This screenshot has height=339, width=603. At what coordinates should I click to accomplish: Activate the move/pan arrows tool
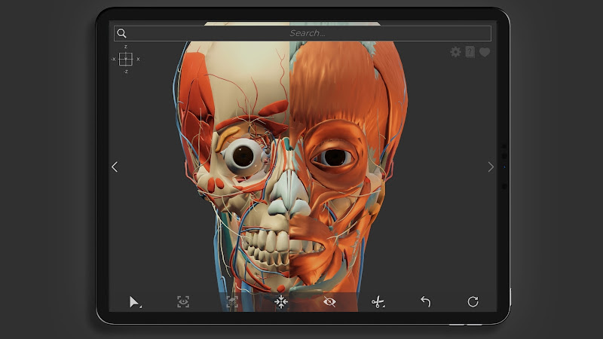coord(281,302)
